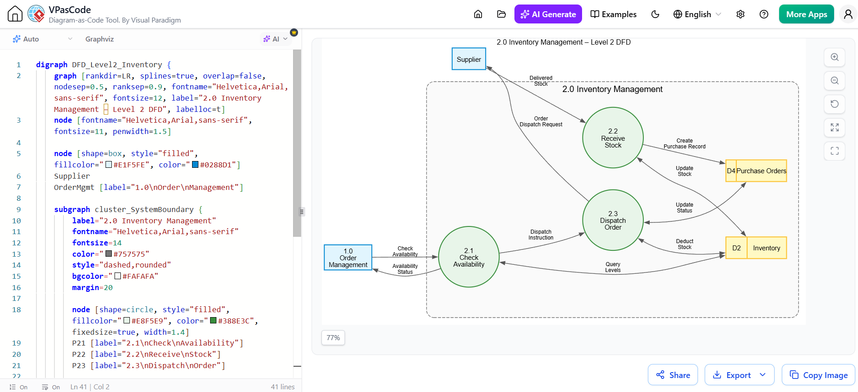This screenshot has height=392, width=858.
Task: Enter fullscreen diagram view
Action: (835, 151)
